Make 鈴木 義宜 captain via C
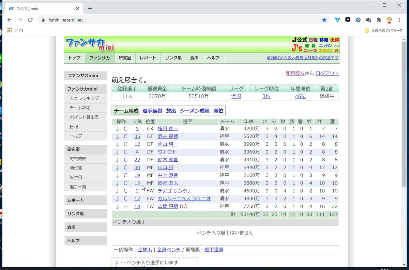The height and width of the screenshot is (270, 409). tap(125, 160)
